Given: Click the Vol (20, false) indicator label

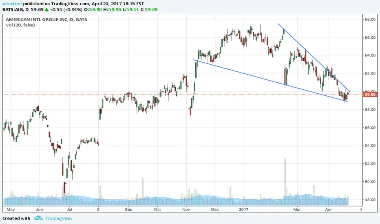Looking at the screenshot, I should coord(20,25).
